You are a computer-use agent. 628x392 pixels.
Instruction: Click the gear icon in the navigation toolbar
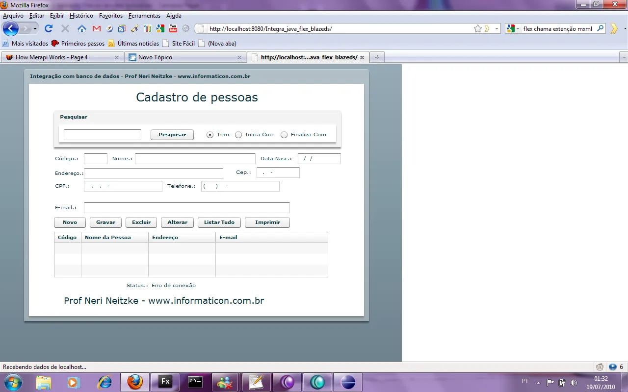click(186, 28)
